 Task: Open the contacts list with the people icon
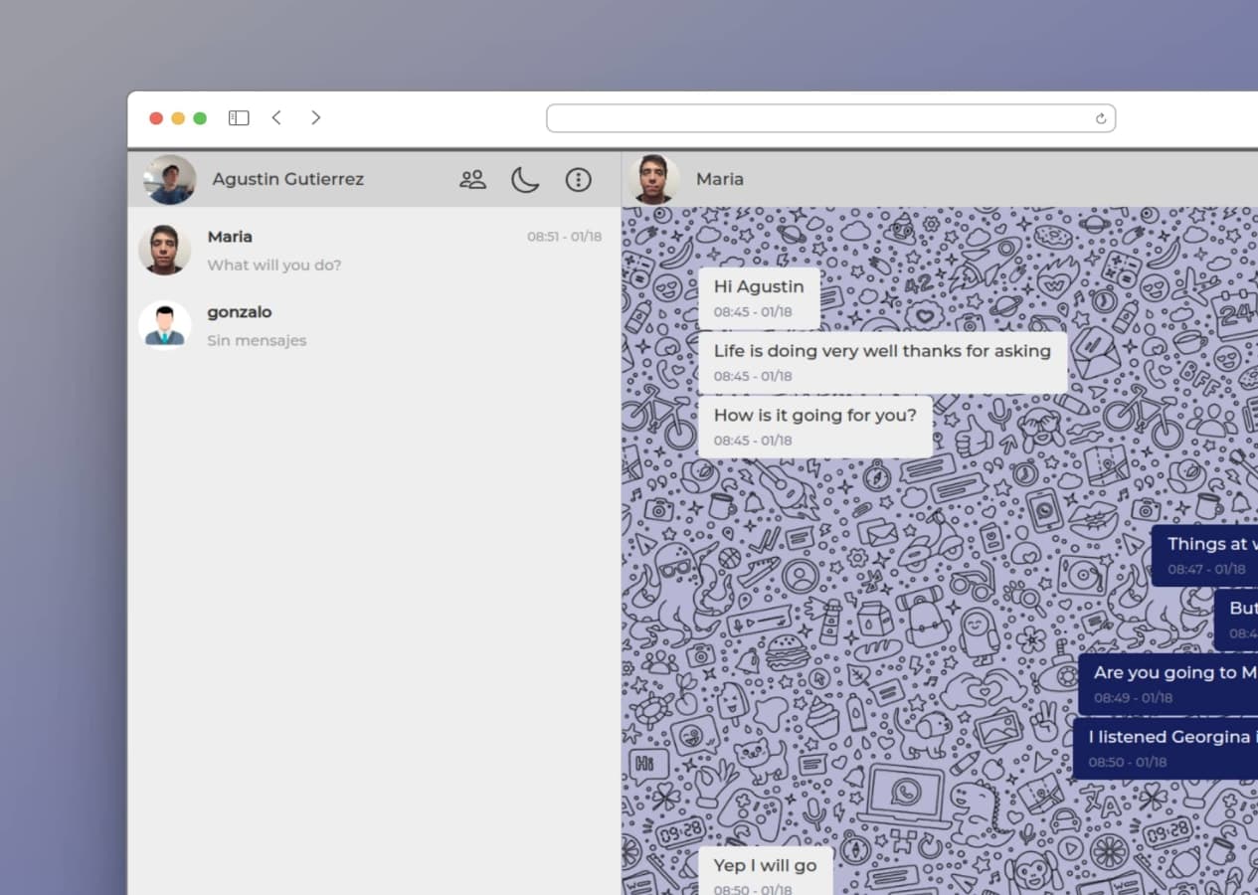tap(472, 179)
